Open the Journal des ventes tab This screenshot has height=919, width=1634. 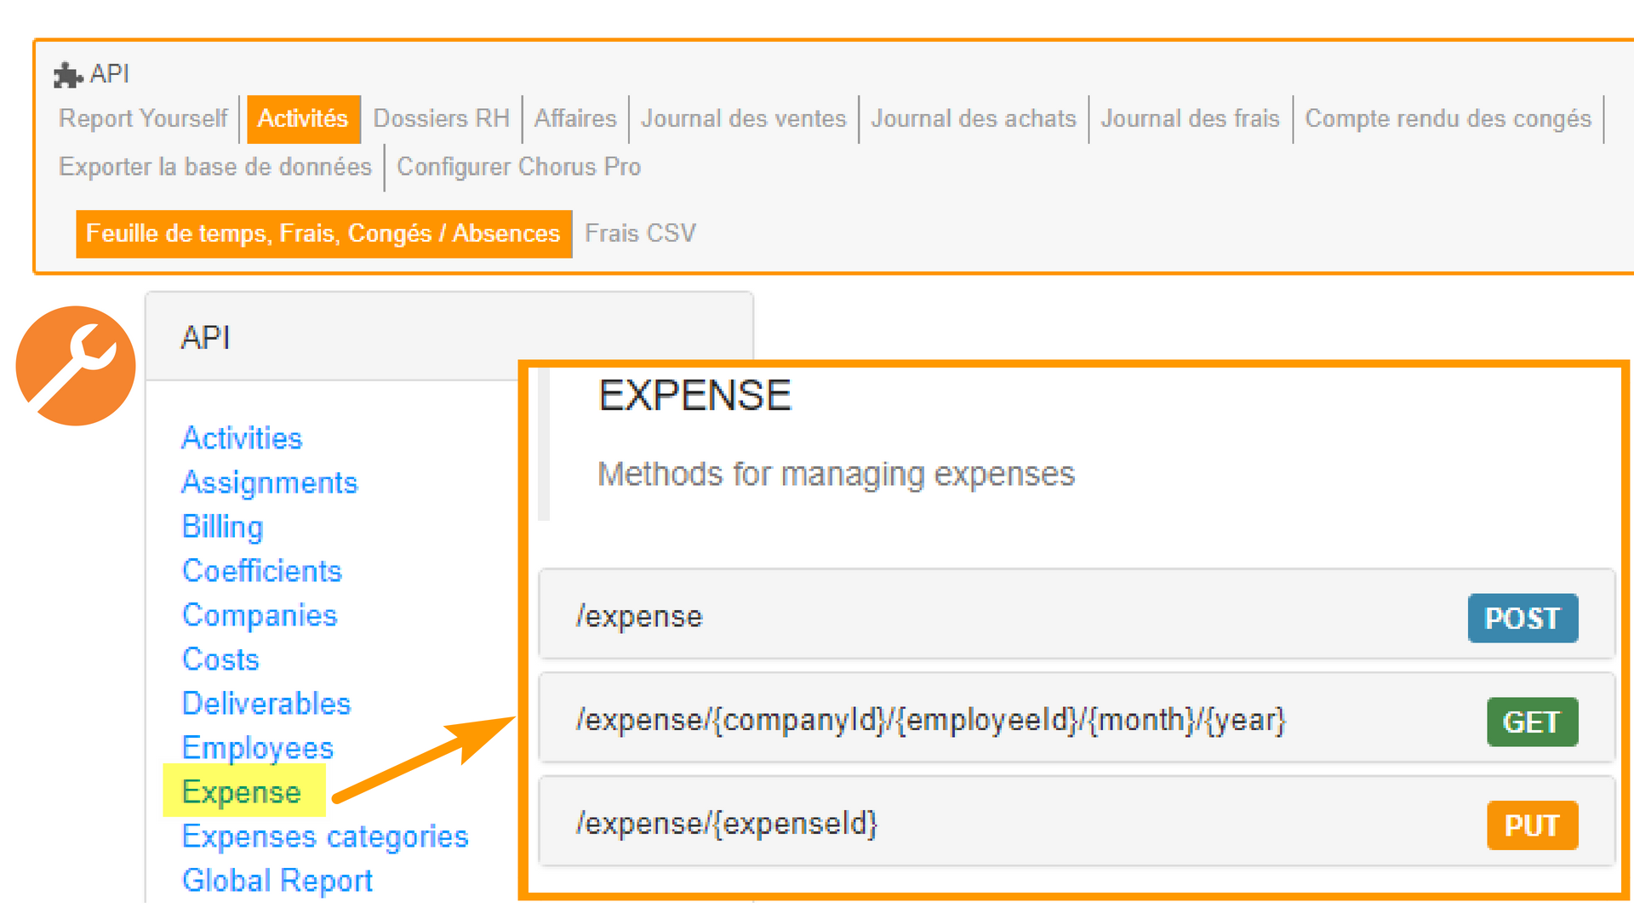pyautogui.click(x=743, y=119)
